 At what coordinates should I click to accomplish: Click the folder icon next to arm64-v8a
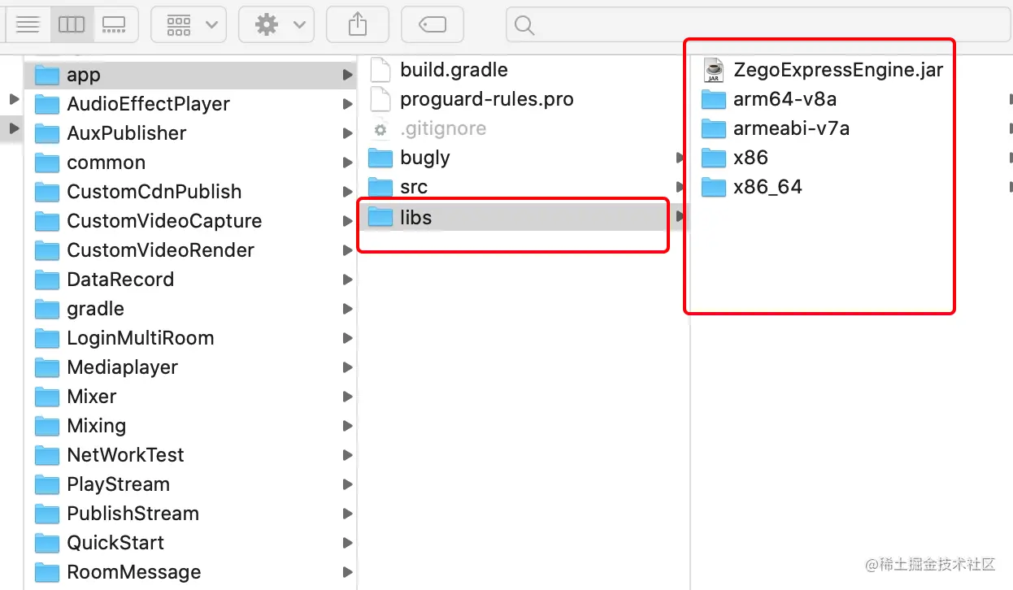(x=714, y=99)
